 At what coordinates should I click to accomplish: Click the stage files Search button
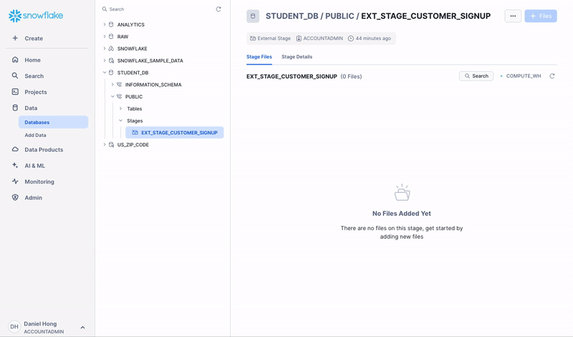pos(476,76)
